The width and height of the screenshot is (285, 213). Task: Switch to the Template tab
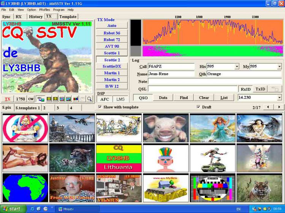click(68, 17)
